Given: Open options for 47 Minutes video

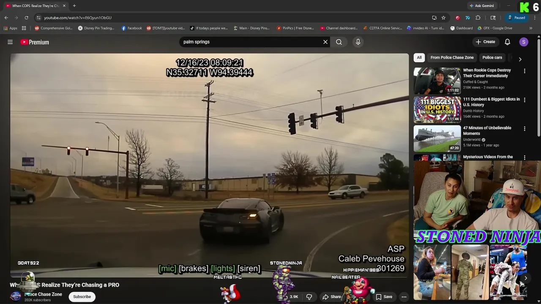Looking at the screenshot, I should click(525, 129).
